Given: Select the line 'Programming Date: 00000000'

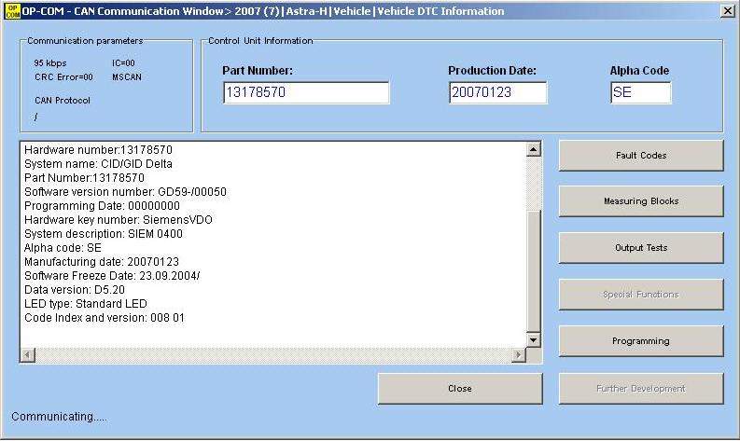Looking at the screenshot, I should pyautogui.click(x=102, y=206).
